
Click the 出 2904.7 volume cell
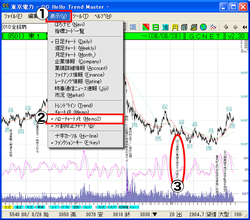coord(191,215)
